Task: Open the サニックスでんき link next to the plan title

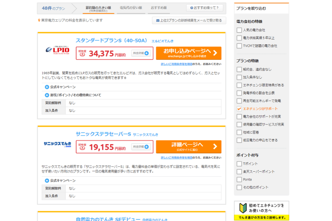Action: click(145, 134)
